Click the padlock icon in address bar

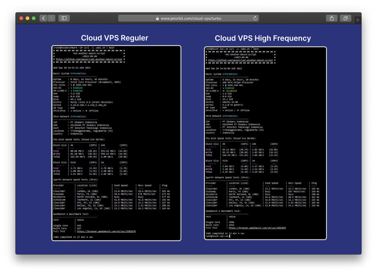(157, 19)
